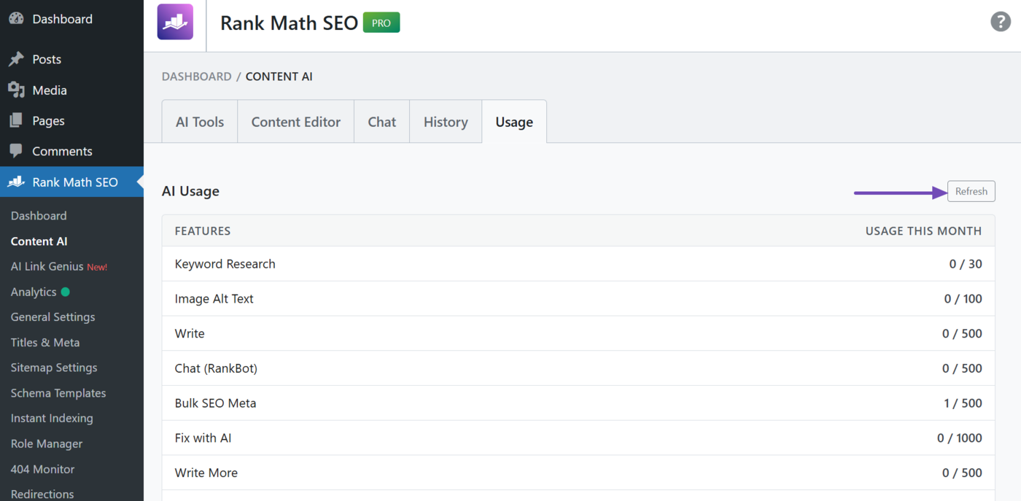Screen dimensions: 1021x501
Task: Click the Comments speech bubble icon
Action: pyautogui.click(x=16, y=152)
